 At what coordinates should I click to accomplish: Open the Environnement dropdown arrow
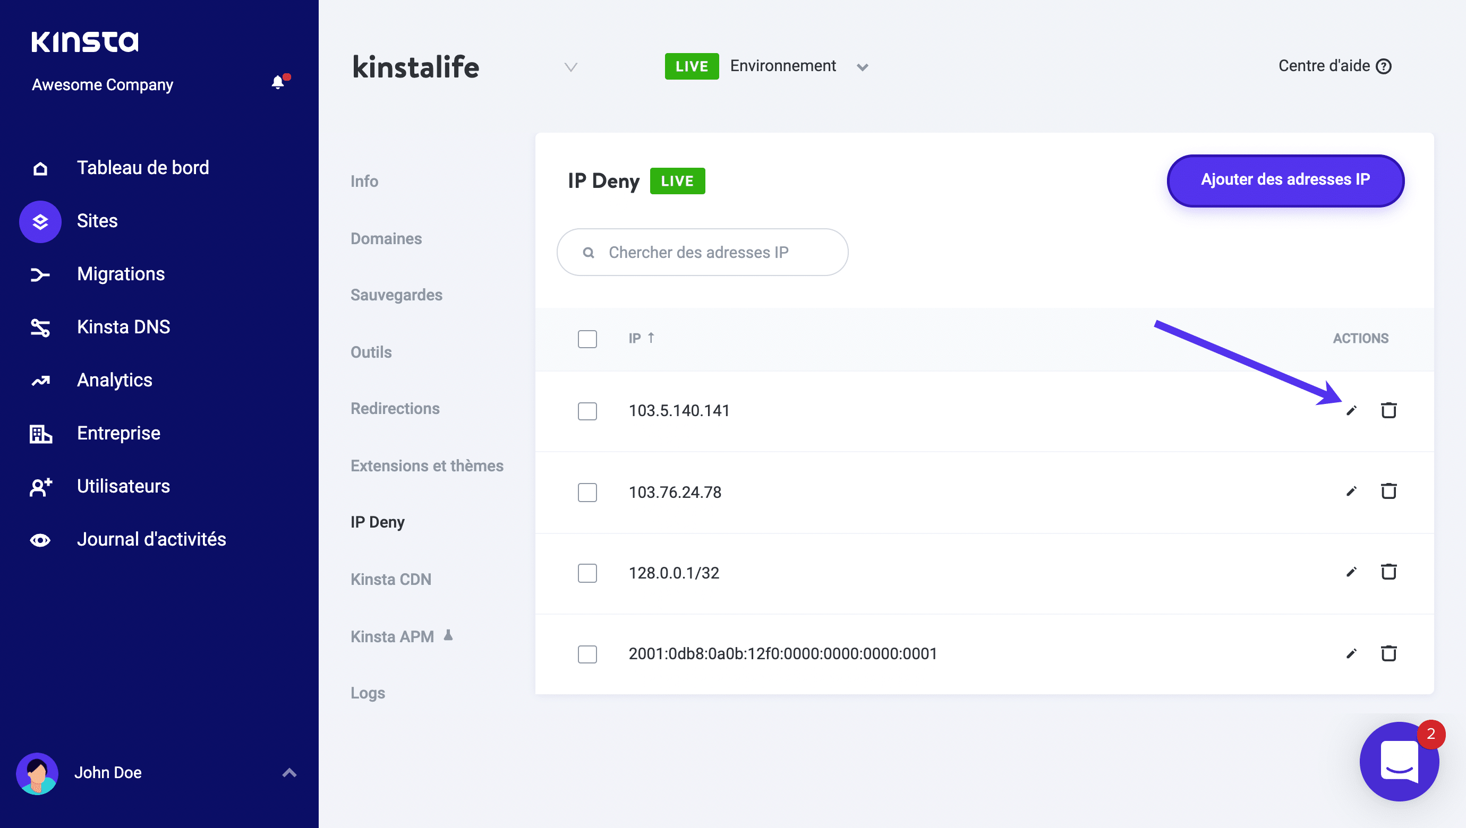point(862,67)
